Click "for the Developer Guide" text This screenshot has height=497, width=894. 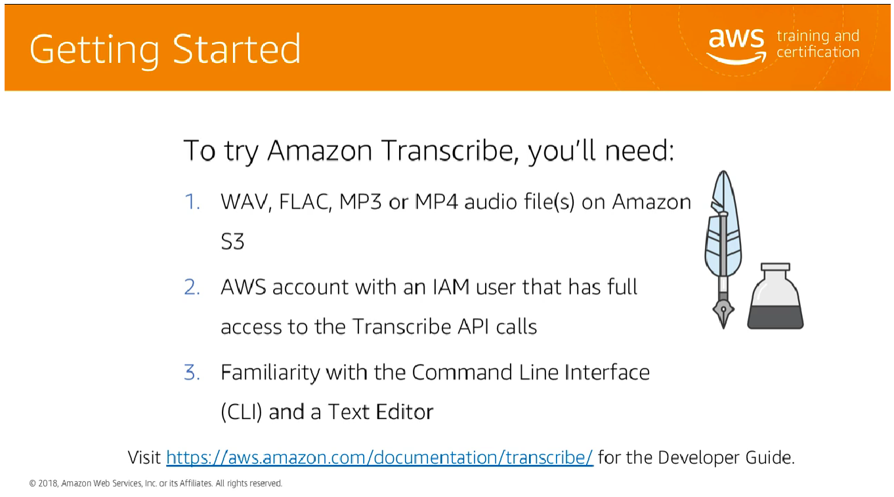[696, 457]
